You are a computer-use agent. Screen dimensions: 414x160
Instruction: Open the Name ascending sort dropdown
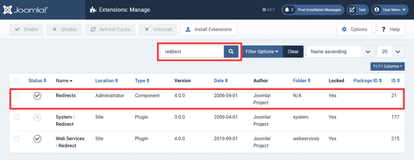(340, 52)
